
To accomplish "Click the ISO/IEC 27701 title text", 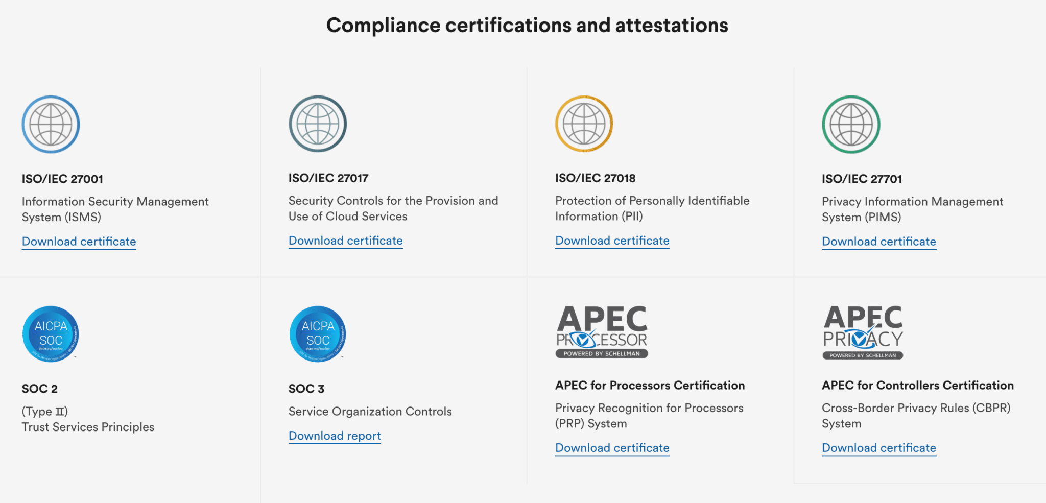I will point(862,179).
